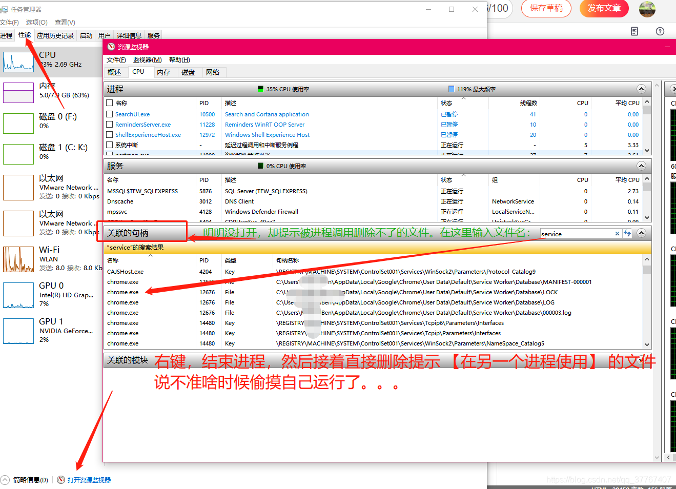Select Disk 0 (F:) graph thumbnail

tap(18, 124)
